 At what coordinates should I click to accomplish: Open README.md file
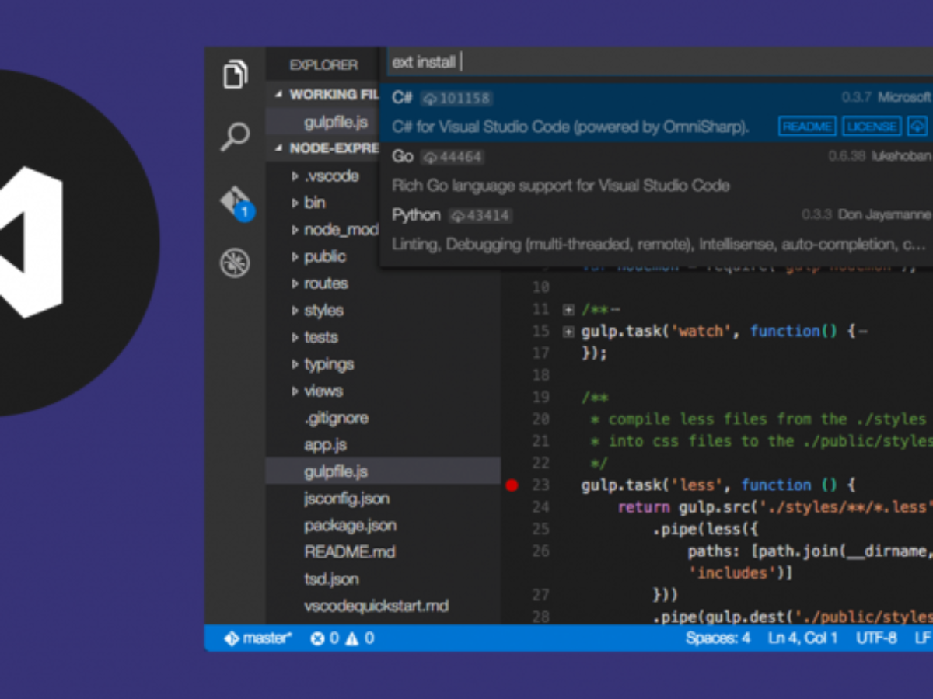click(350, 552)
